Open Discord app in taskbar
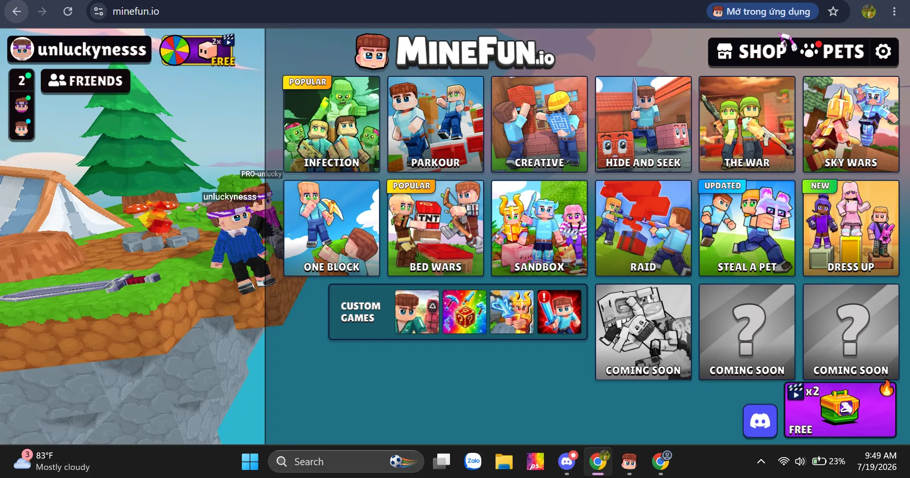The image size is (910, 478). [567, 461]
